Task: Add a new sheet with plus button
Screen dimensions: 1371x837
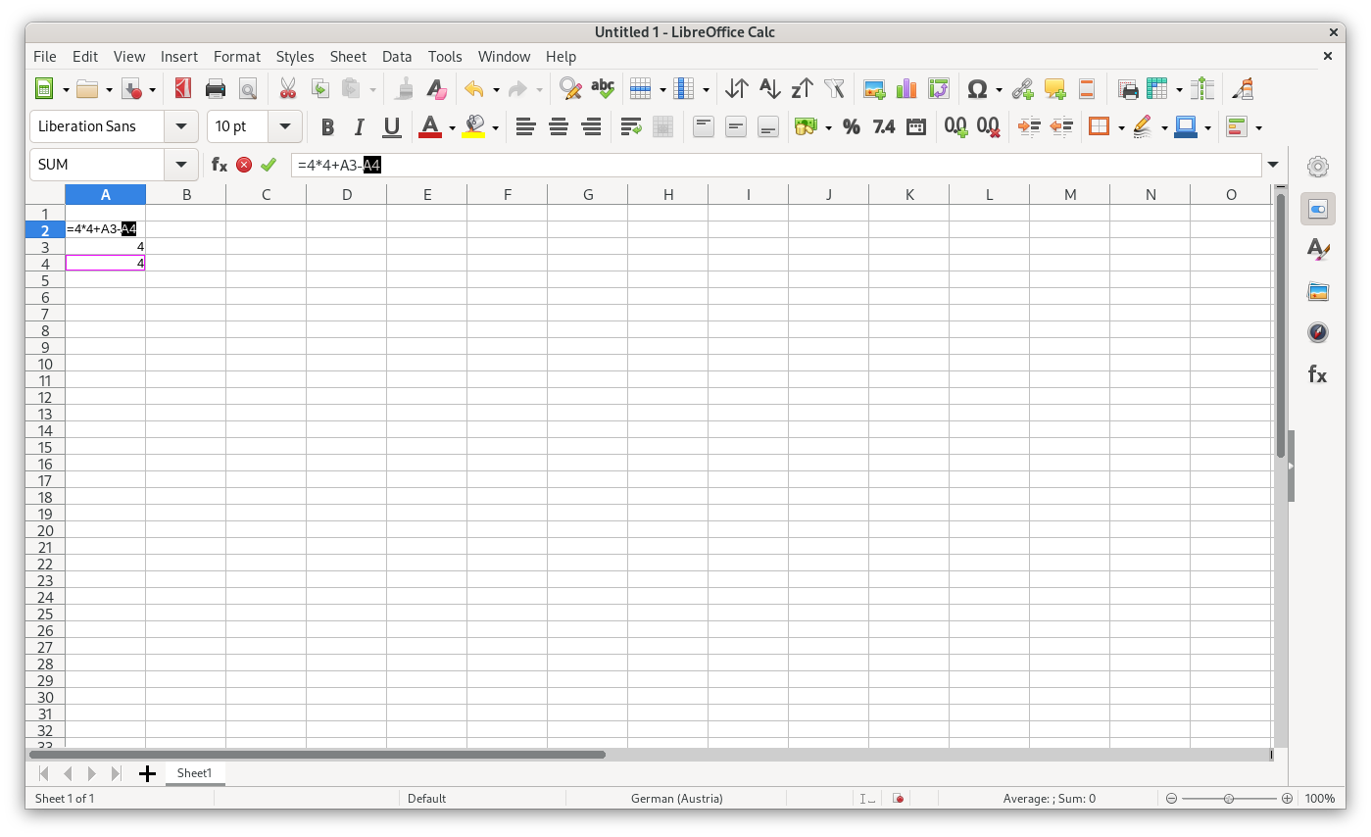Action: pos(147,774)
